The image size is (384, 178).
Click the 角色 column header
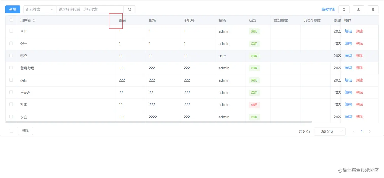pyautogui.click(x=222, y=20)
